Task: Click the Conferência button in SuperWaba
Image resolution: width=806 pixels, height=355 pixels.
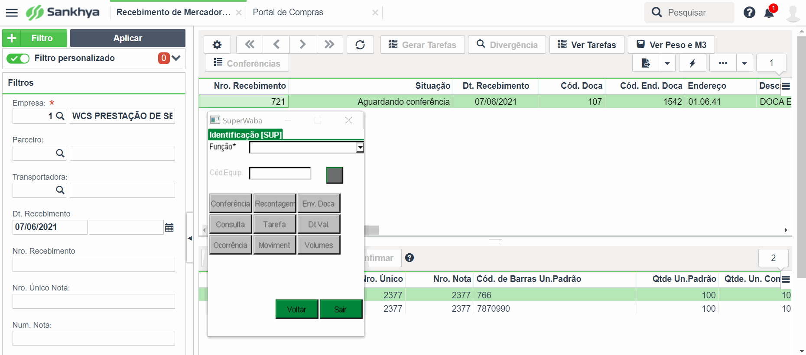Action: pyautogui.click(x=231, y=203)
